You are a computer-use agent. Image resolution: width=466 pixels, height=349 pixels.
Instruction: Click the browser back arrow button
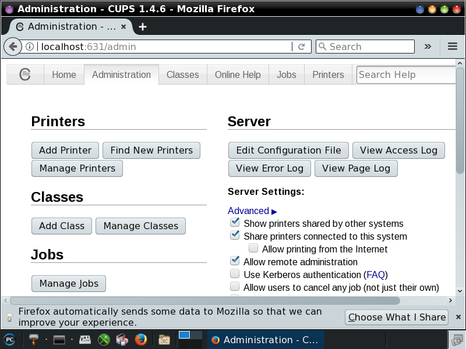[x=12, y=47]
